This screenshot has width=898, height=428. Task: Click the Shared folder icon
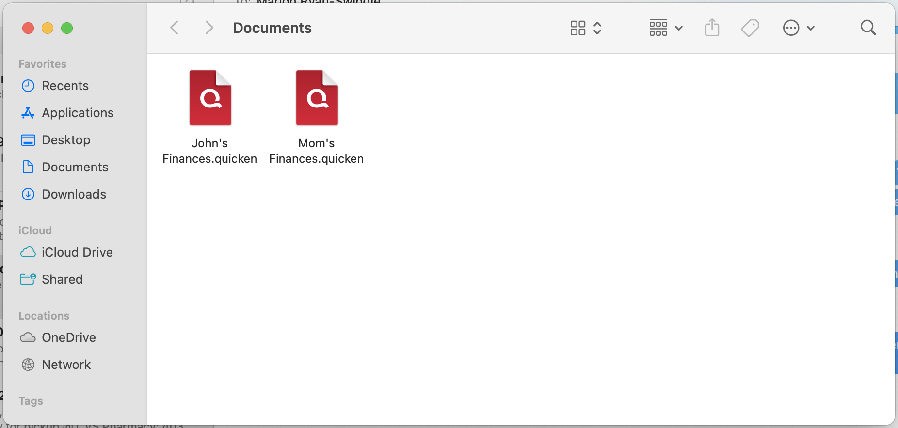[x=28, y=279]
